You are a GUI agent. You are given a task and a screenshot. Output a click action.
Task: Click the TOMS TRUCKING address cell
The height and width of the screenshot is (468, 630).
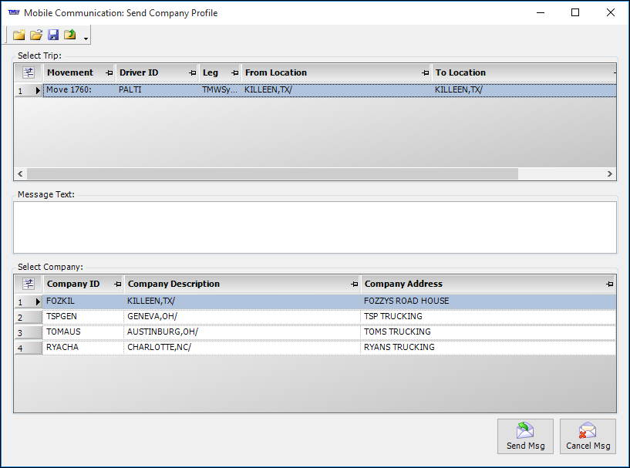click(x=488, y=332)
